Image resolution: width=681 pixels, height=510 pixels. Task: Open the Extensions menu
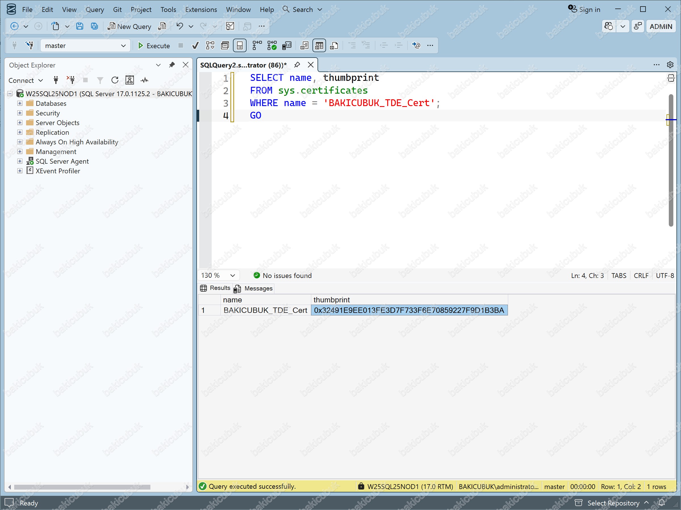click(201, 10)
